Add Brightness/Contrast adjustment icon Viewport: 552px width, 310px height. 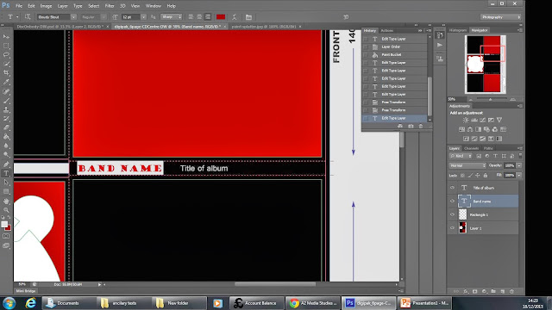(x=466, y=121)
